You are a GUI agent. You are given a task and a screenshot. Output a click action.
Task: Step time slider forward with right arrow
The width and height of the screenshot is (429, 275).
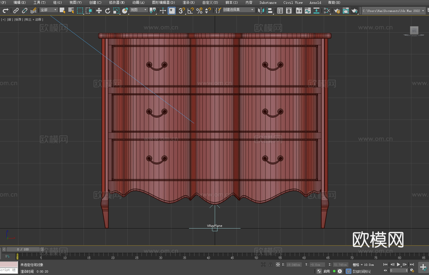click(42, 249)
